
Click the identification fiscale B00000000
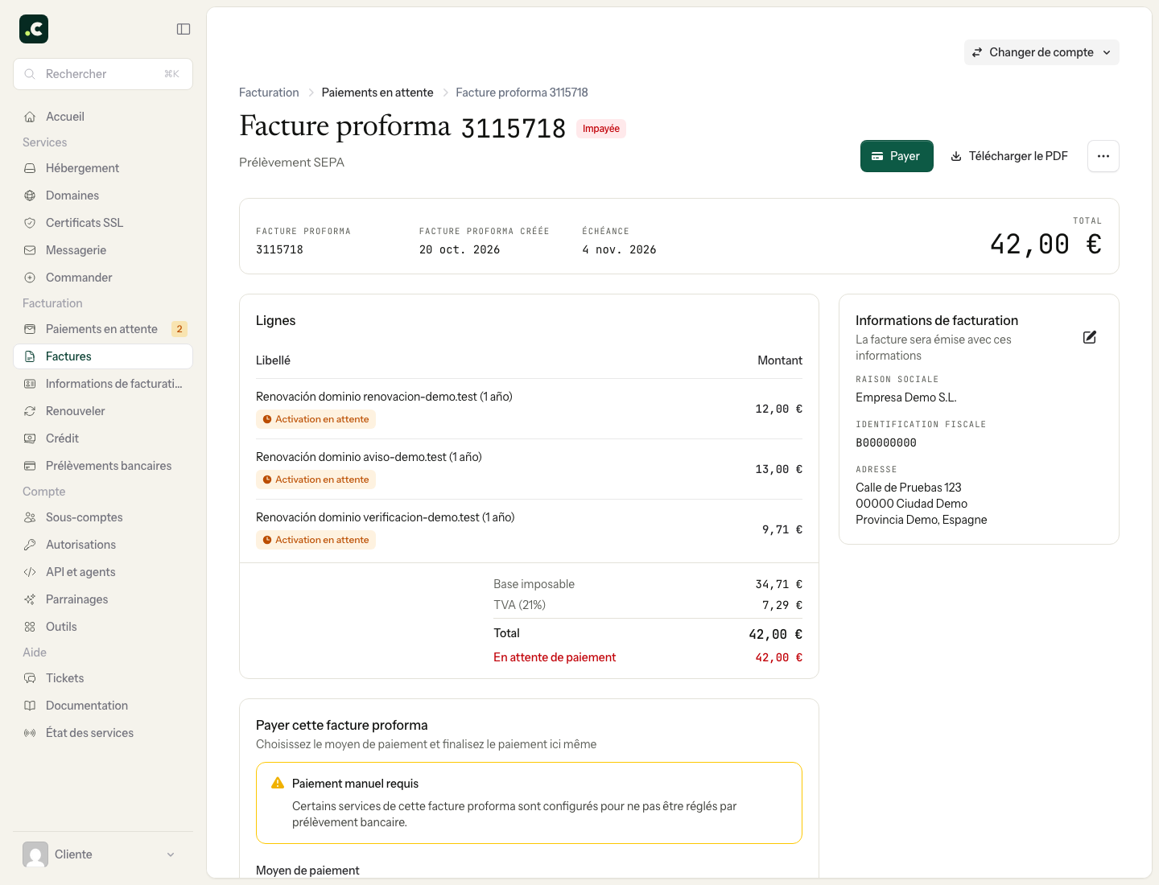pyautogui.click(x=886, y=442)
